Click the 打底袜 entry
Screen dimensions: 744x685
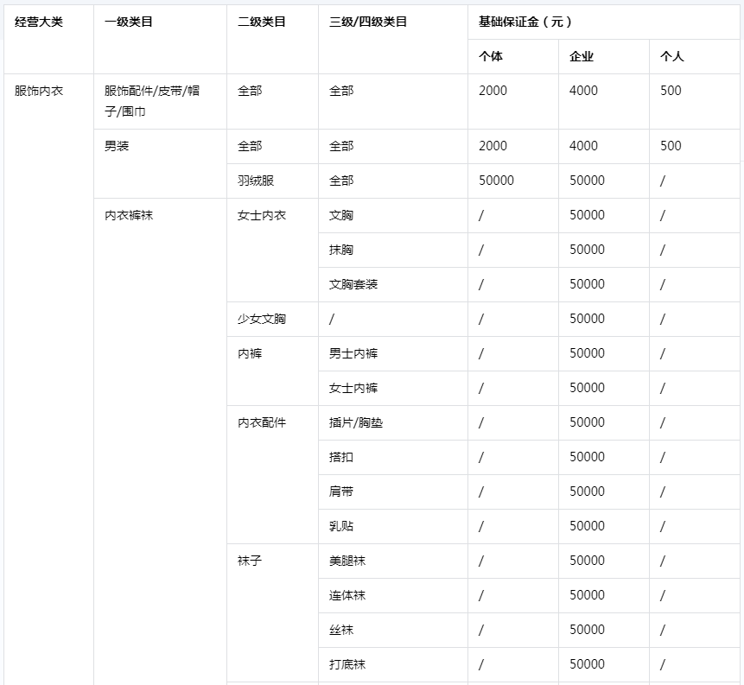click(x=347, y=664)
